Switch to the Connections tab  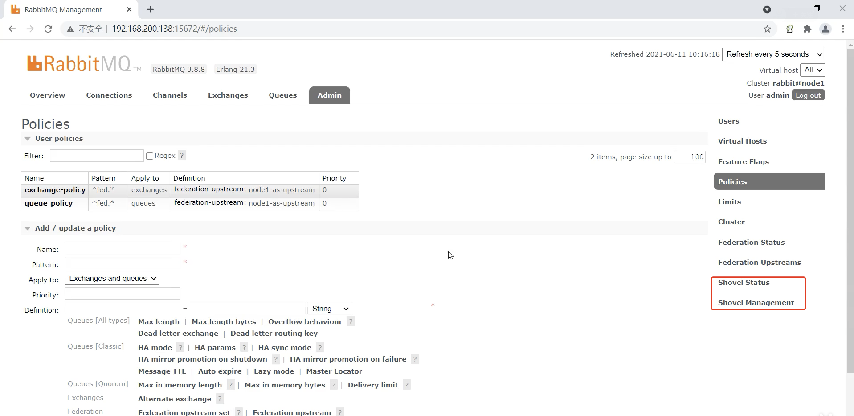pyautogui.click(x=109, y=95)
